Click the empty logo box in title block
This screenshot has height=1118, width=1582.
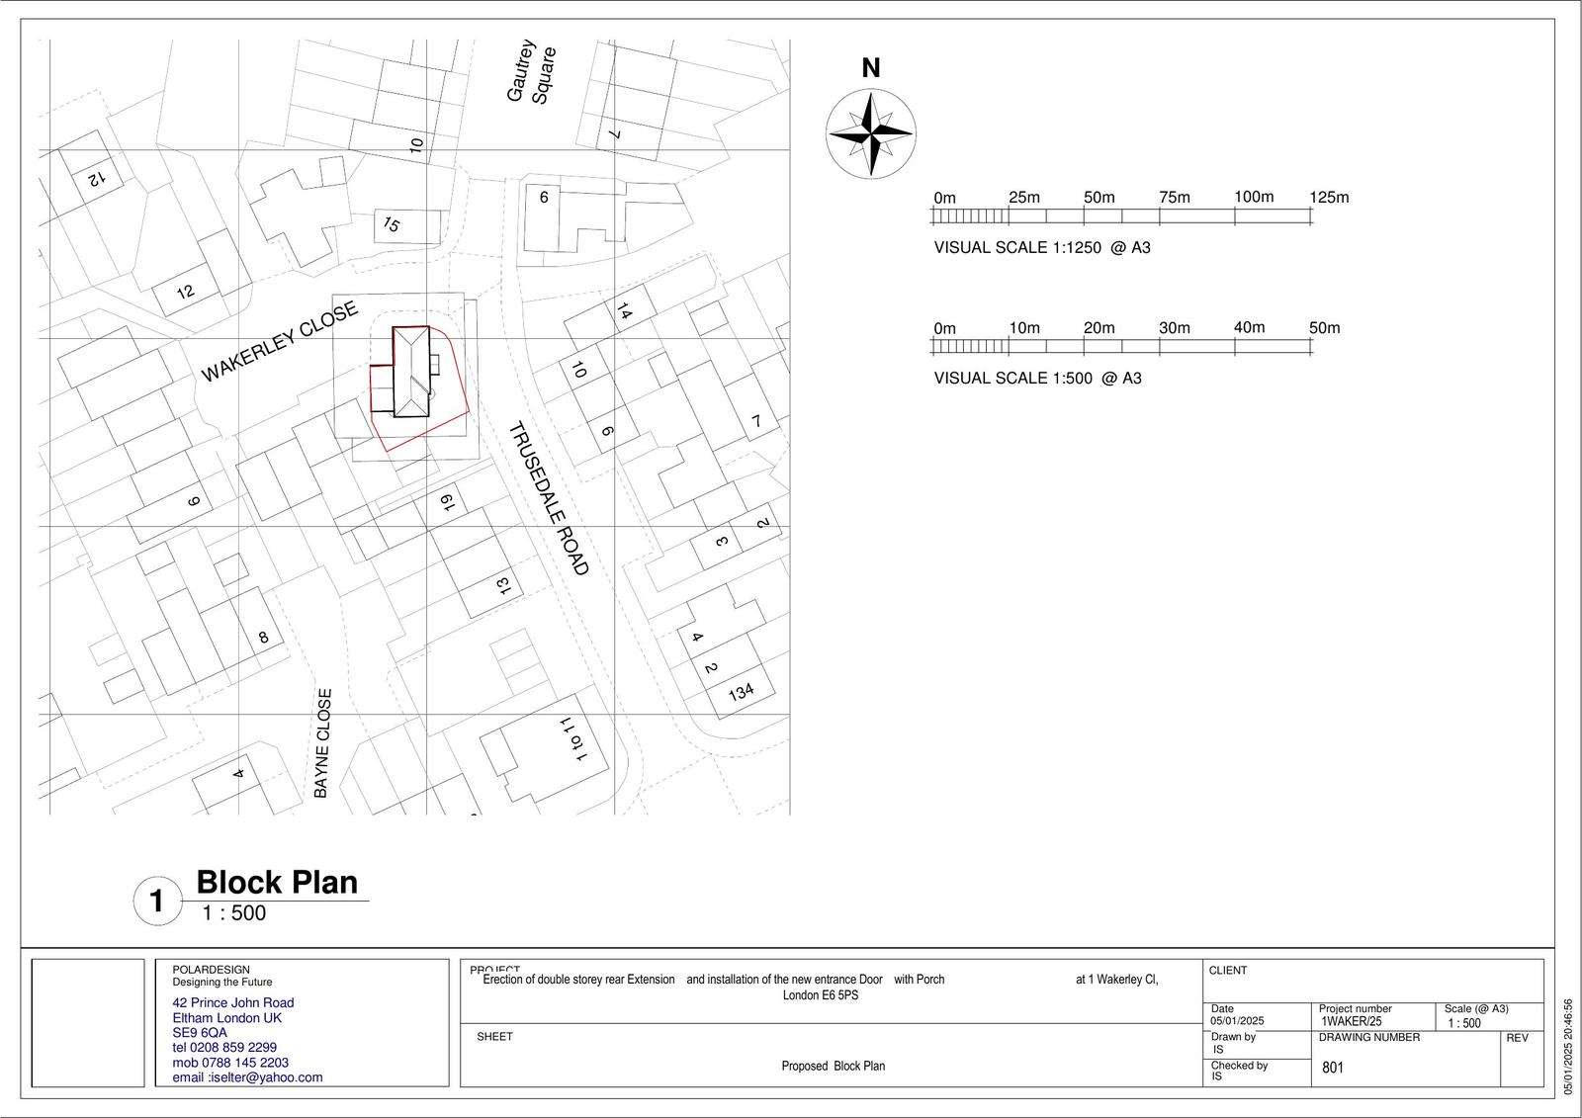tap(88, 1023)
